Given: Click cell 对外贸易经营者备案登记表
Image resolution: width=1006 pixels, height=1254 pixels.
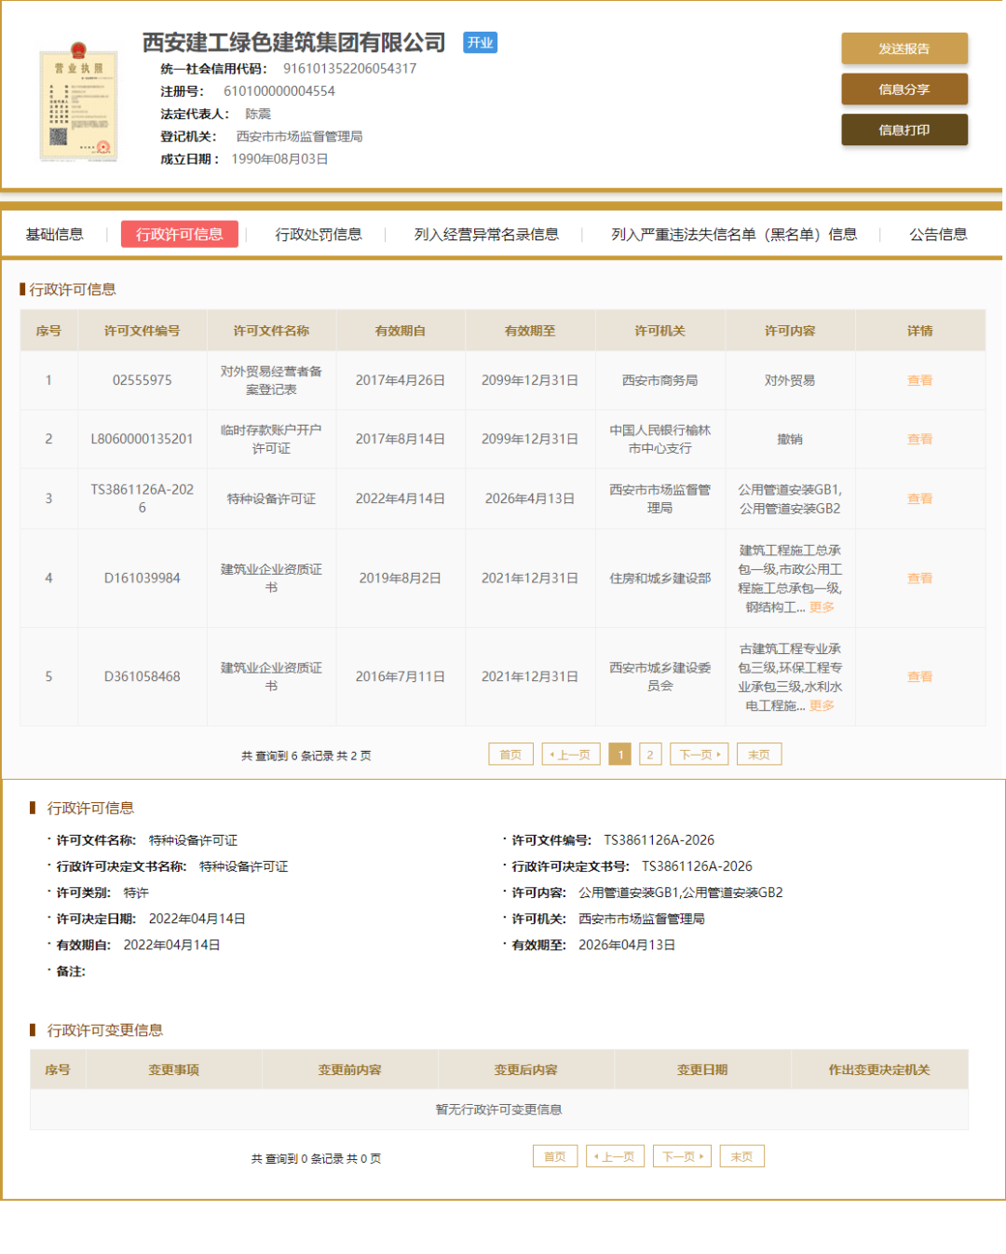Looking at the screenshot, I should 271,380.
